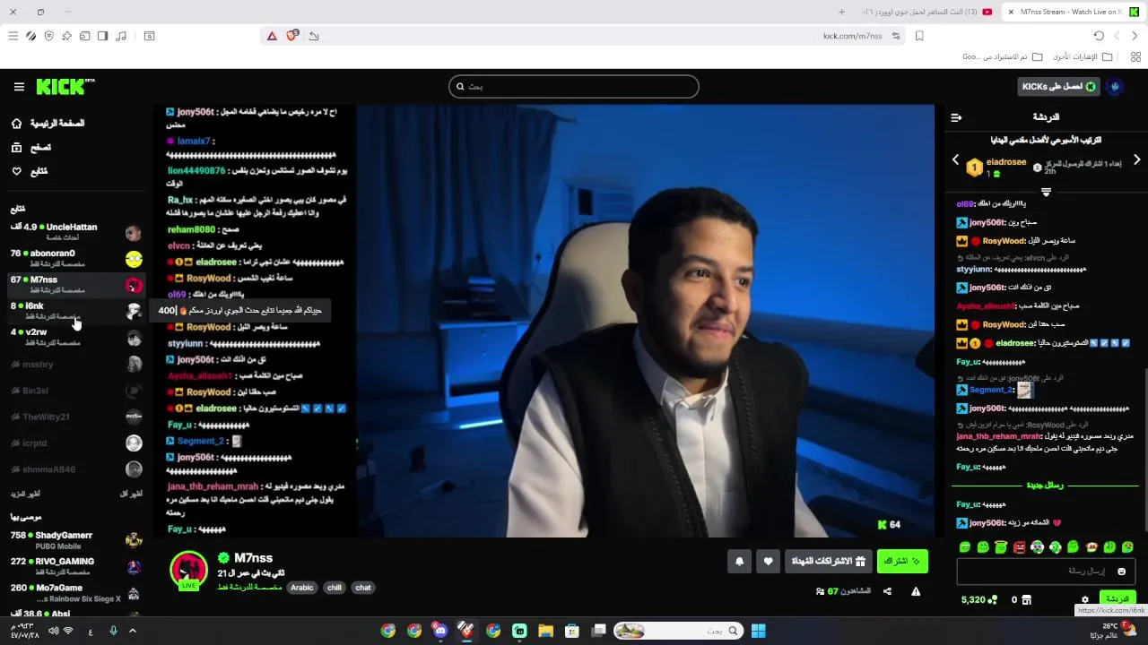Expand leaderboard with small down arrow
1148x645 pixels.
[x=1046, y=192]
